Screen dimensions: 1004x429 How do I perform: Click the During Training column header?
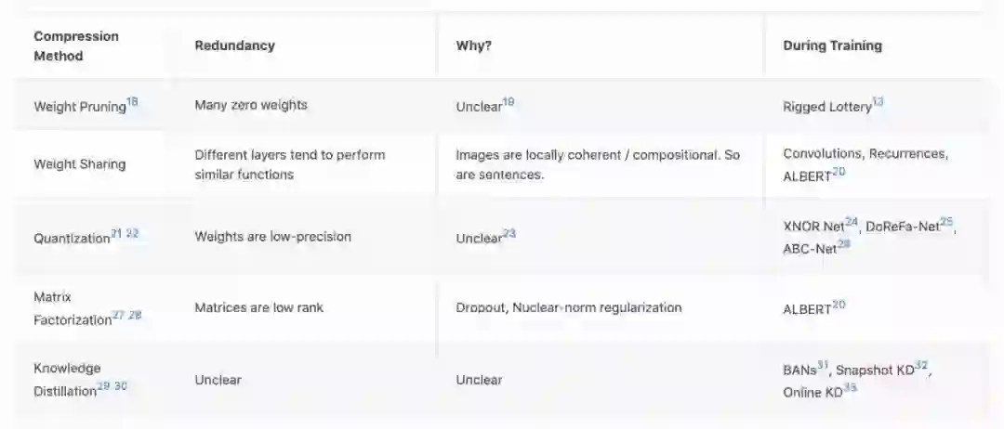(832, 45)
